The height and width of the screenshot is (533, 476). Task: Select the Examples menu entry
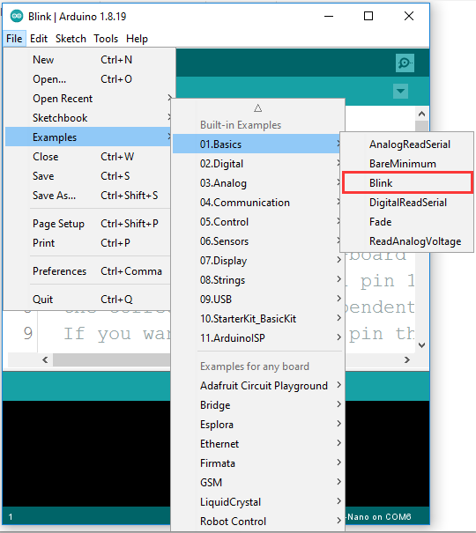(88, 137)
